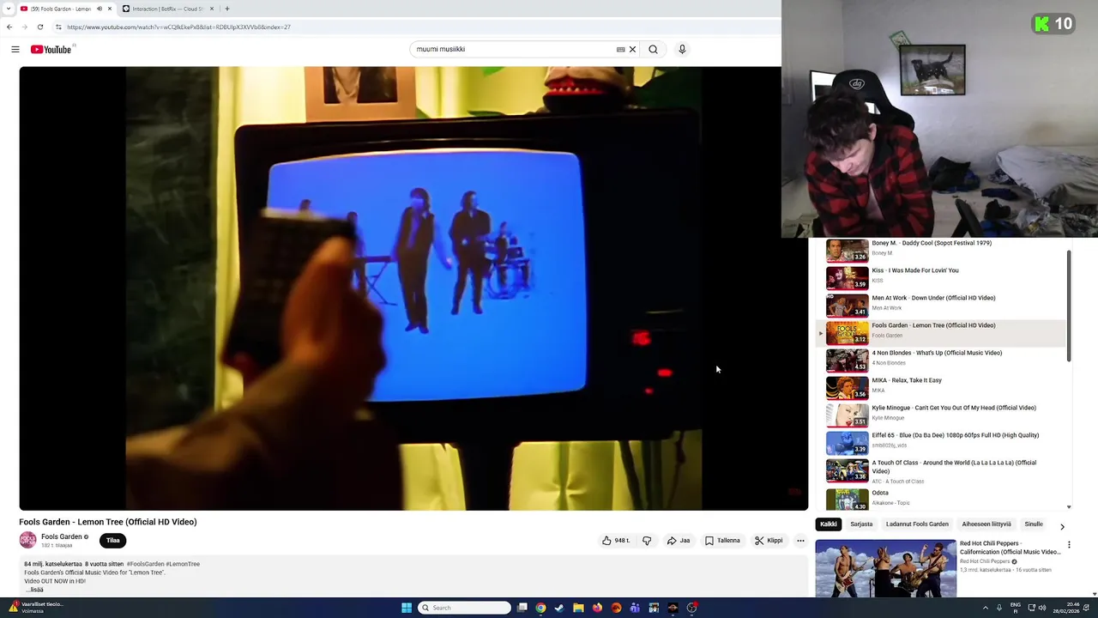The image size is (1098, 618).
Task: Open Chrome from the taskbar
Action: coord(540,608)
